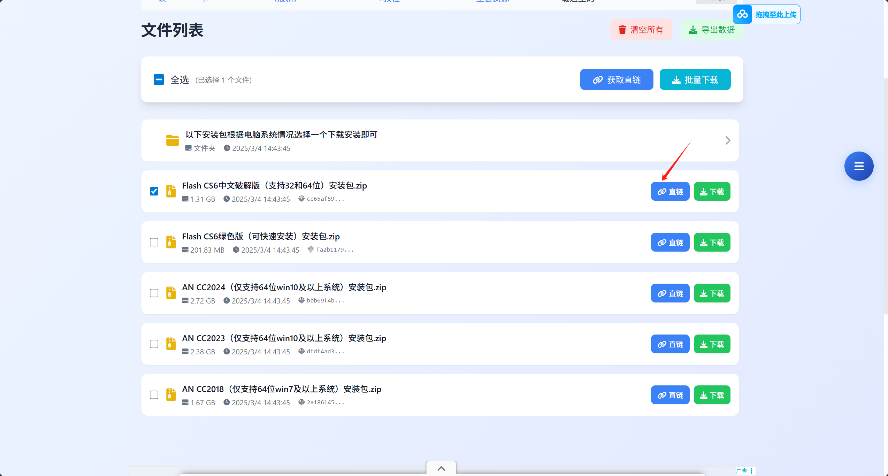The height and width of the screenshot is (476, 888).
Task: Click the blue floating hamburger menu button
Action: tap(858, 166)
